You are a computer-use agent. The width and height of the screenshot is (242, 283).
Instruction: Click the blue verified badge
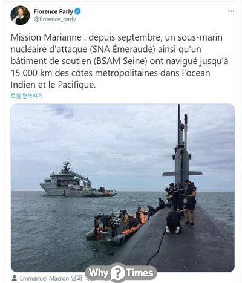(x=77, y=11)
